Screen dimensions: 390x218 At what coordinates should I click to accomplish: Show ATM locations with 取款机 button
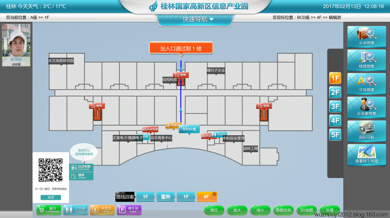tap(102, 210)
